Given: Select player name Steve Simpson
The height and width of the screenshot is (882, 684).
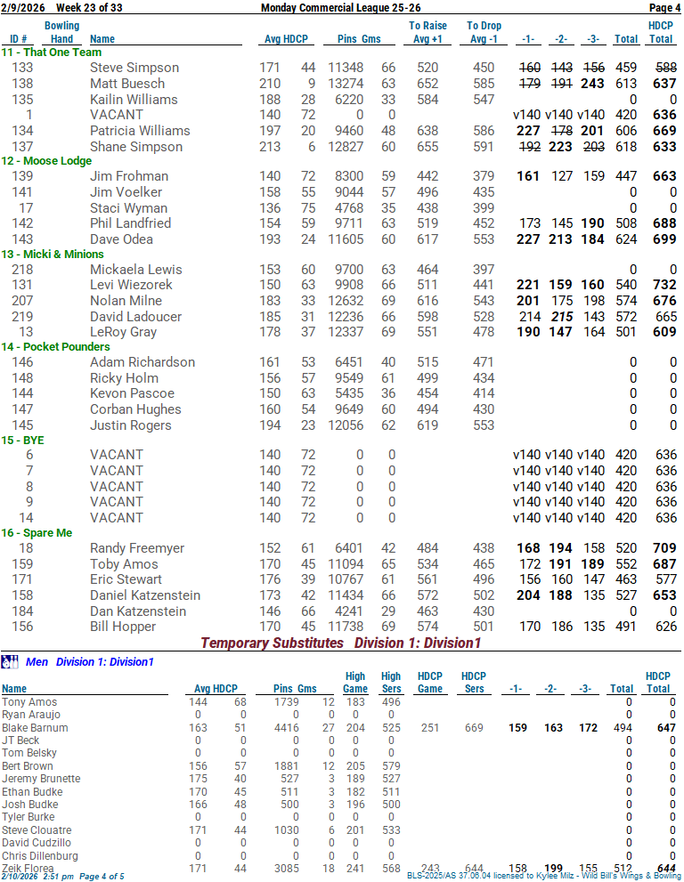Looking at the screenshot, I should [134, 68].
